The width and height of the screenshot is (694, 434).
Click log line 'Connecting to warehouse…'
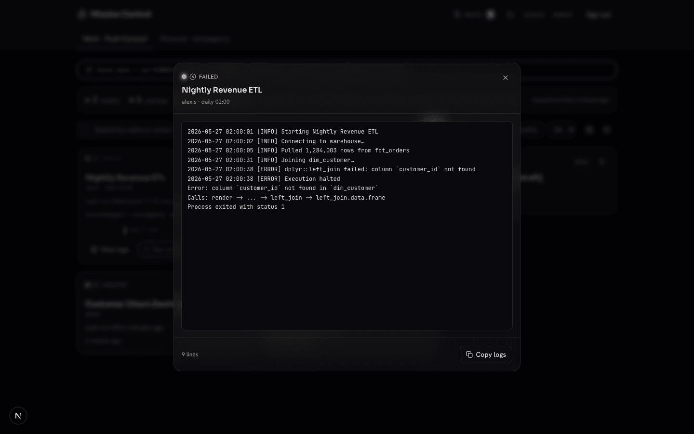276,141
